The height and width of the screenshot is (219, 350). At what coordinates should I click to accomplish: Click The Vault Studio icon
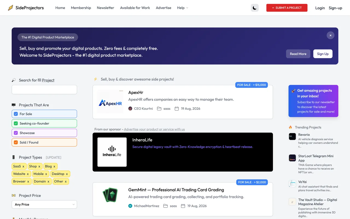tap(292, 202)
